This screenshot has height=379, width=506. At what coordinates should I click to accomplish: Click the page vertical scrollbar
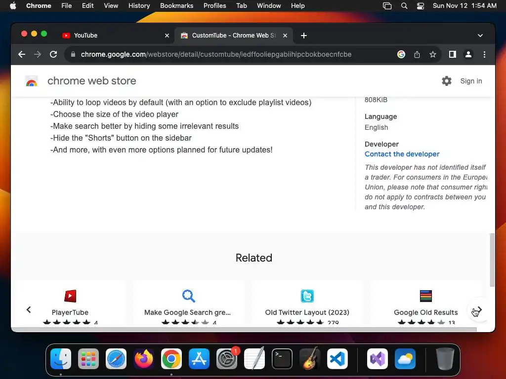(492, 260)
